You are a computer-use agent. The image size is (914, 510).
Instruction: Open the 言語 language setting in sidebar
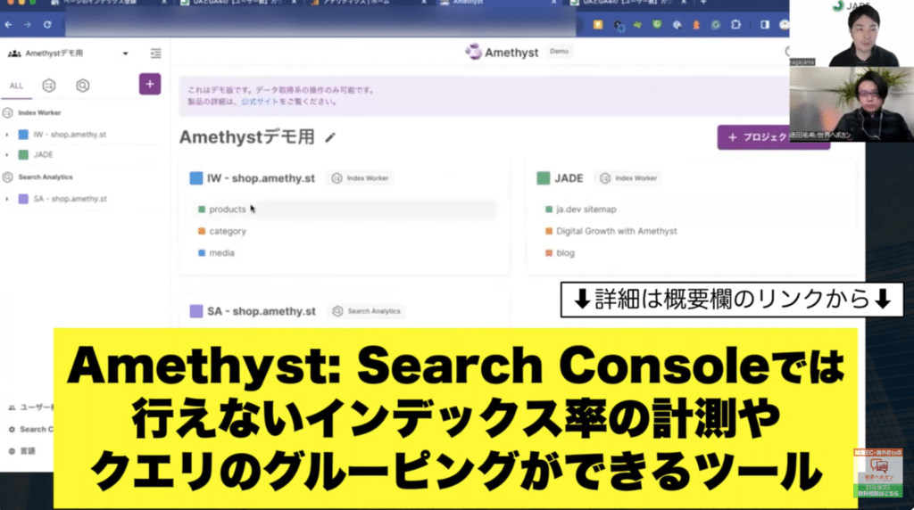click(22, 451)
